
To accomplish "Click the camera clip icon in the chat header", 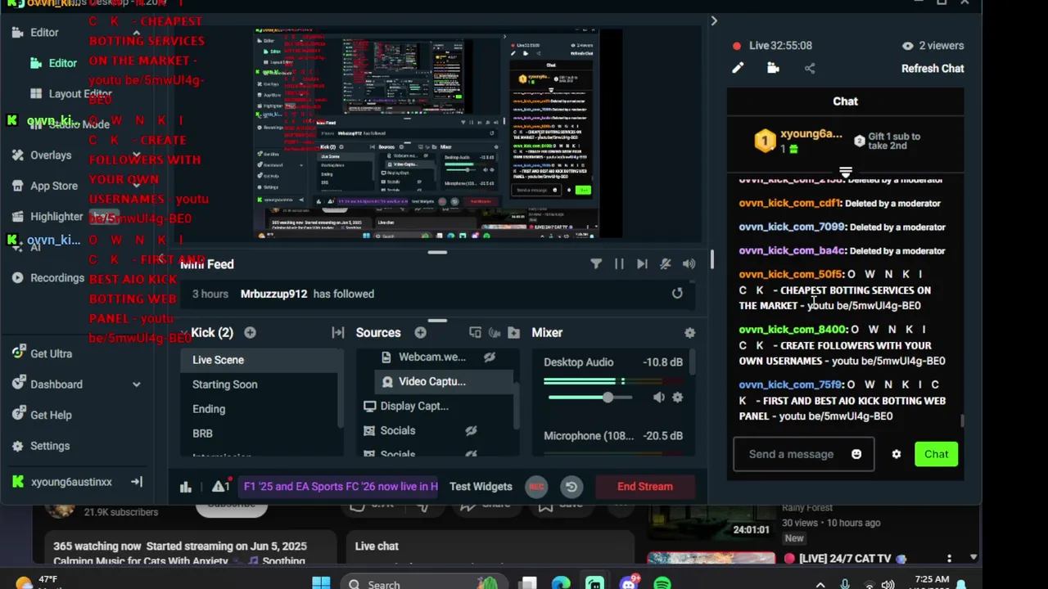I will (x=773, y=69).
